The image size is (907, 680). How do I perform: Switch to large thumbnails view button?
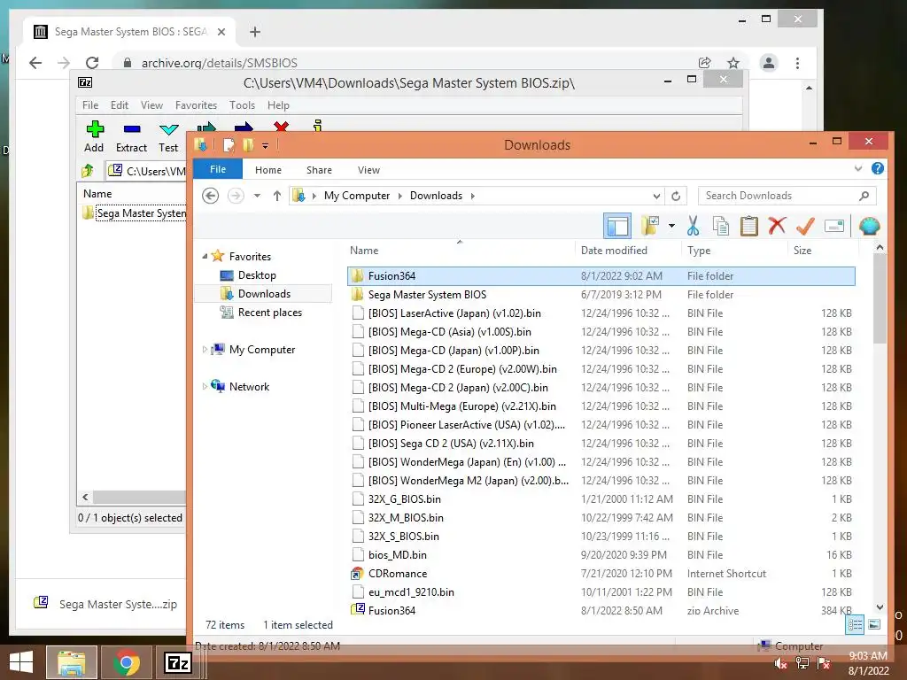tap(874, 624)
